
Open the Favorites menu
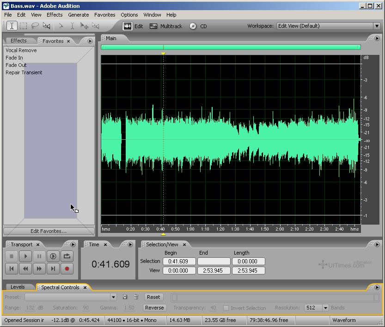coord(104,15)
